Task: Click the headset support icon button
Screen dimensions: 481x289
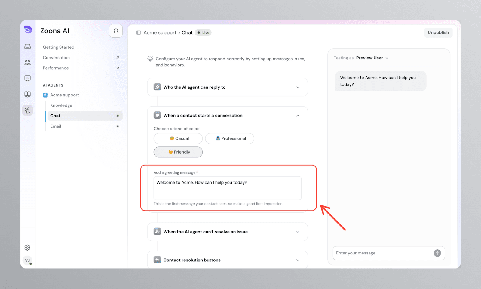Action: (116, 31)
